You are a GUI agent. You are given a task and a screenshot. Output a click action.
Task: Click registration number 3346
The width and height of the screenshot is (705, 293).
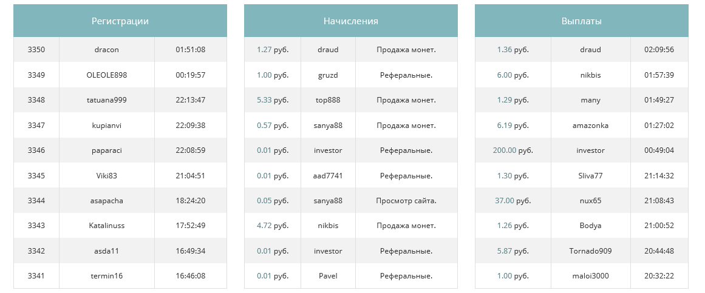[x=36, y=150]
